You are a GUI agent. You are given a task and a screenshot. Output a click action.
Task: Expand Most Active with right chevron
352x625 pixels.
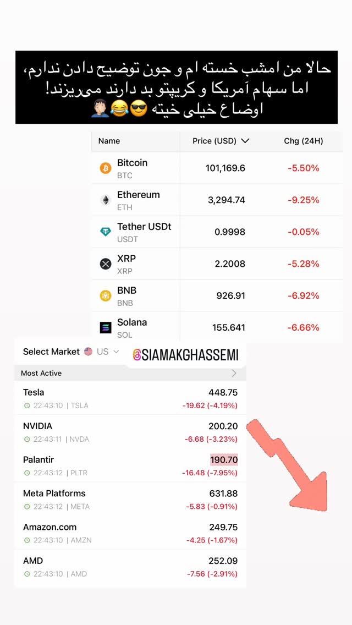pyautogui.click(x=234, y=374)
